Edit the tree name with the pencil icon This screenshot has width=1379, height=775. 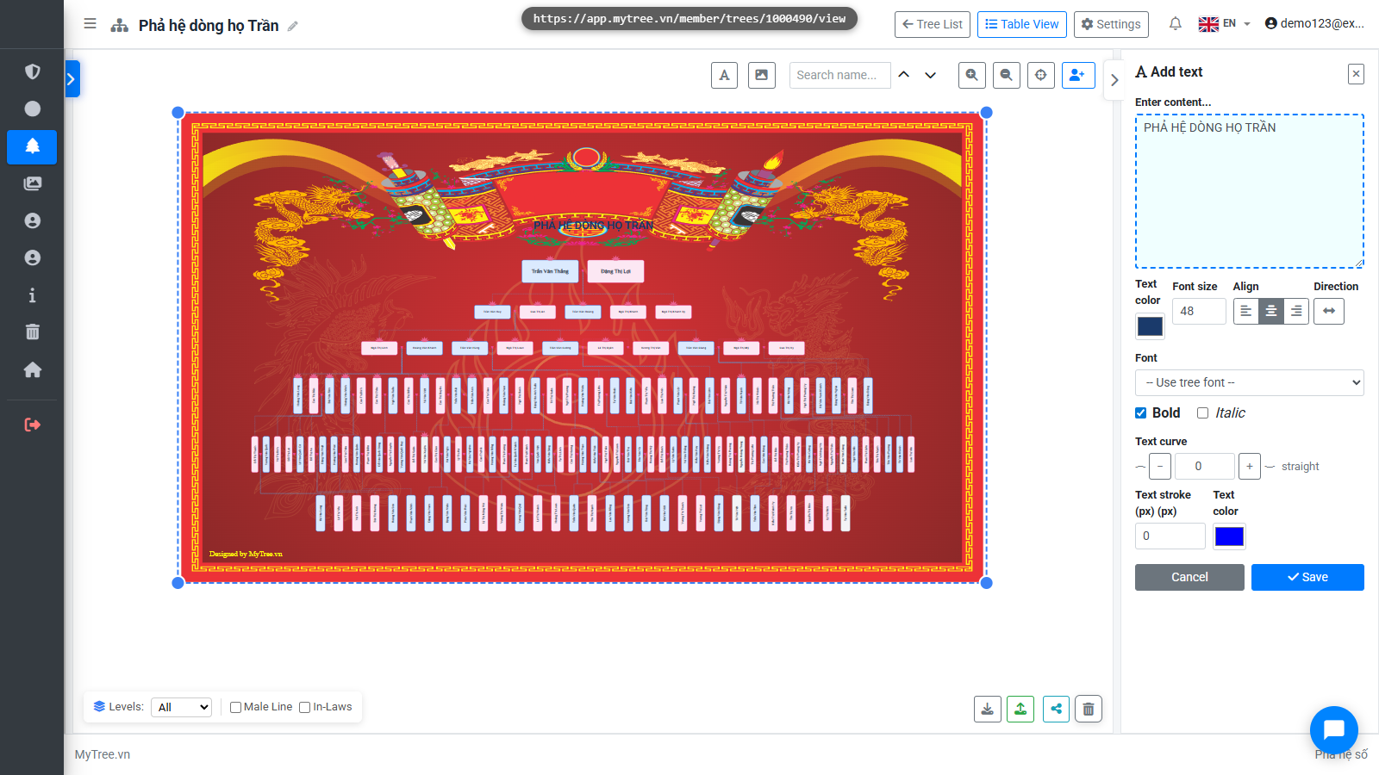click(x=293, y=26)
